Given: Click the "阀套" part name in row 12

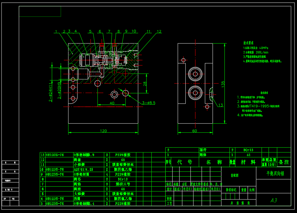Looking at the screenshot, I should click(77, 159).
